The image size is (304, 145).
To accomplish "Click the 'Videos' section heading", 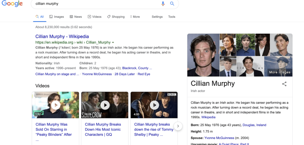I will [x=42, y=86].
